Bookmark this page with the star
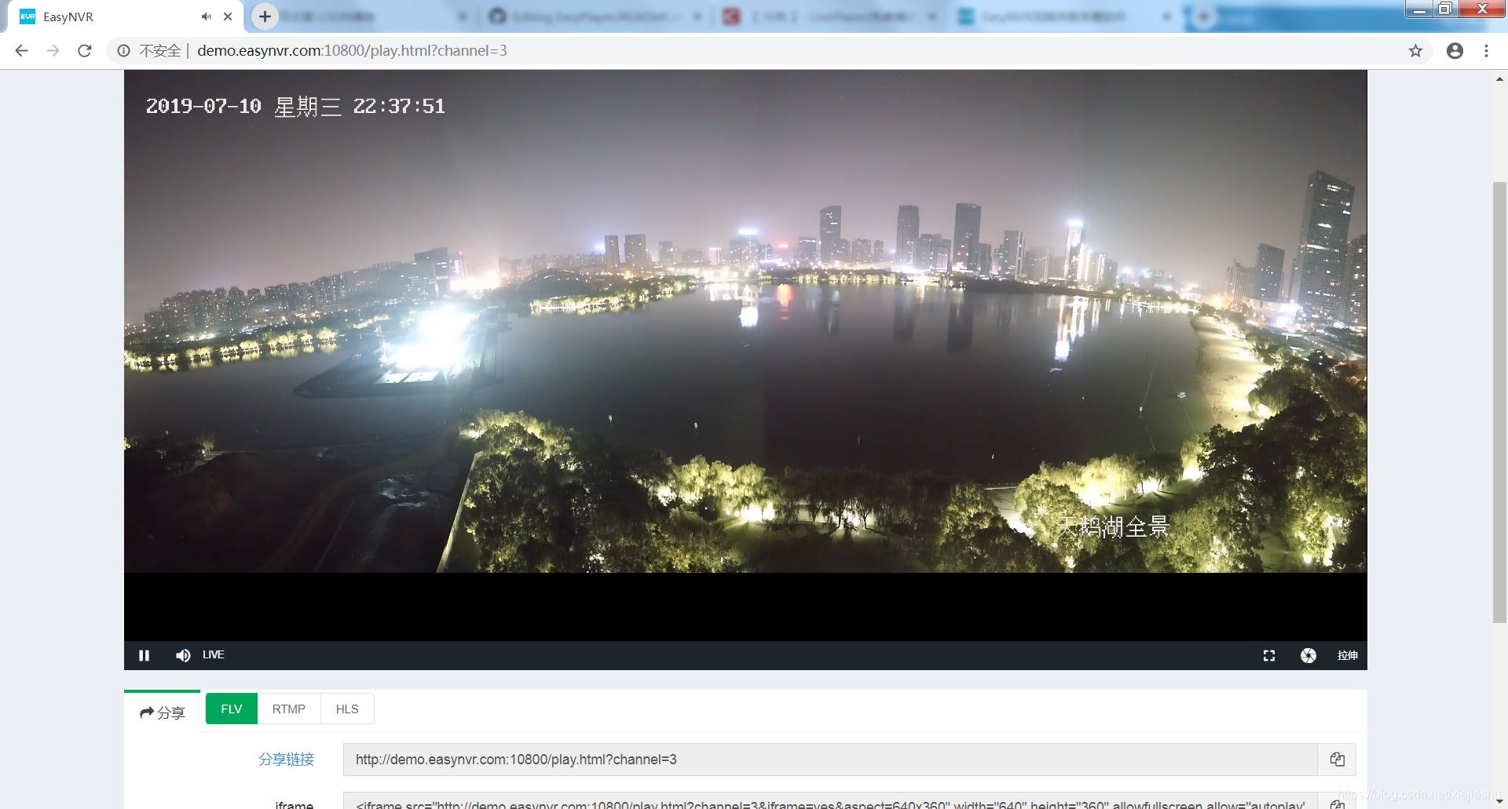This screenshot has width=1508, height=809. [x=1415, y=51]
